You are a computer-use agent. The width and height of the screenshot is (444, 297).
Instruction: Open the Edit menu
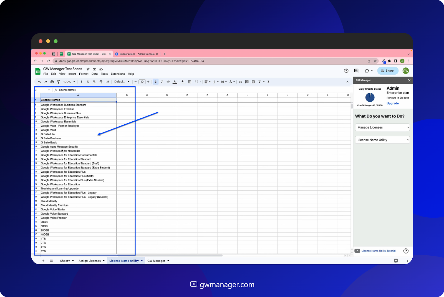[54, 74]
